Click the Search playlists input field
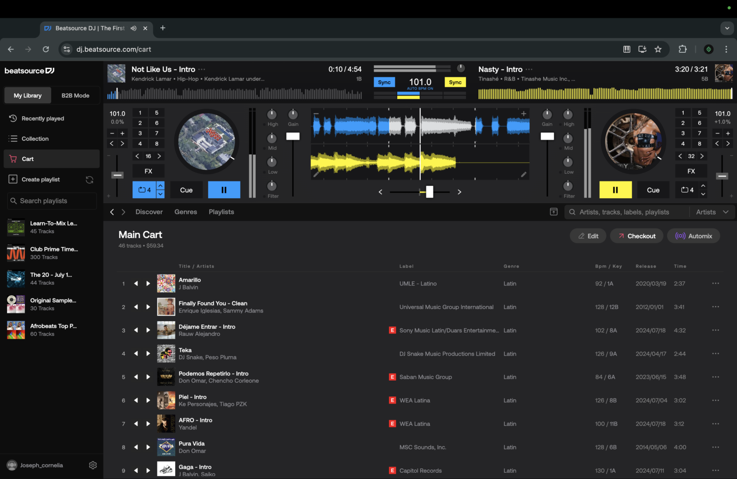This screenshot has width=737, height=479. (51, 201)
